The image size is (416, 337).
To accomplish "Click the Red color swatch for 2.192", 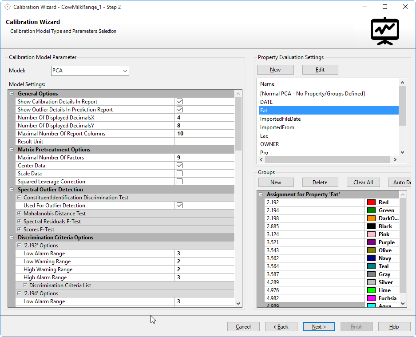I will tap(371, 202).
